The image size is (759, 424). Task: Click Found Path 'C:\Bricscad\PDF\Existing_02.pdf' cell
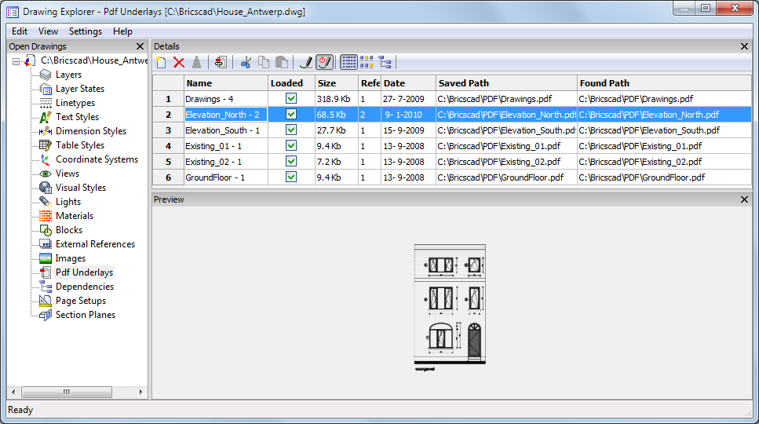tap(664, 162)
